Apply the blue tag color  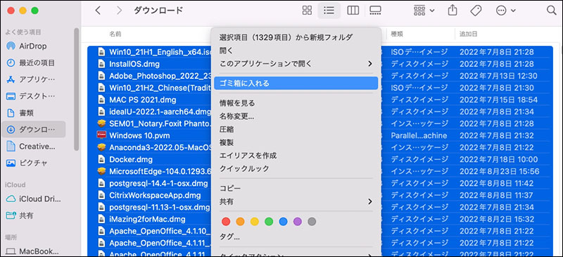click(284, 221)
